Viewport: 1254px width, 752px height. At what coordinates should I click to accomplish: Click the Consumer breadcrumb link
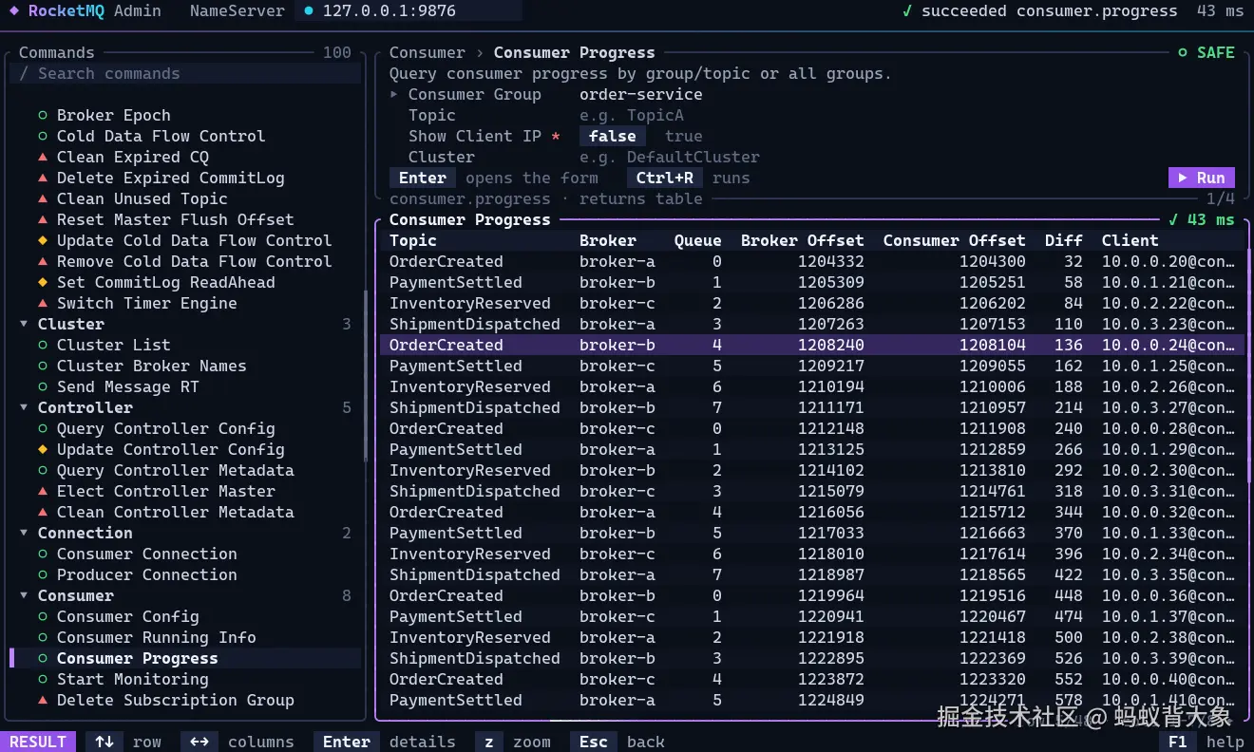tap(427, 53)
